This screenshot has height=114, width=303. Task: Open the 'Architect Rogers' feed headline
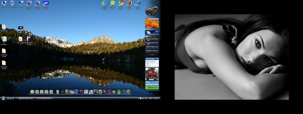pyautogui.click(x=152, y=48)
